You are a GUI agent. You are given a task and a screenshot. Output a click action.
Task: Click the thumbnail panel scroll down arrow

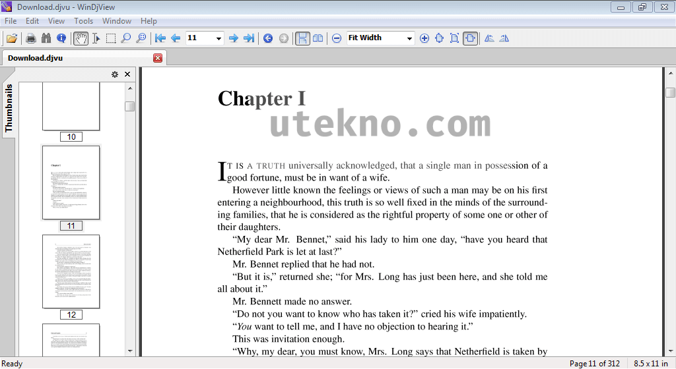coord(130,351)
